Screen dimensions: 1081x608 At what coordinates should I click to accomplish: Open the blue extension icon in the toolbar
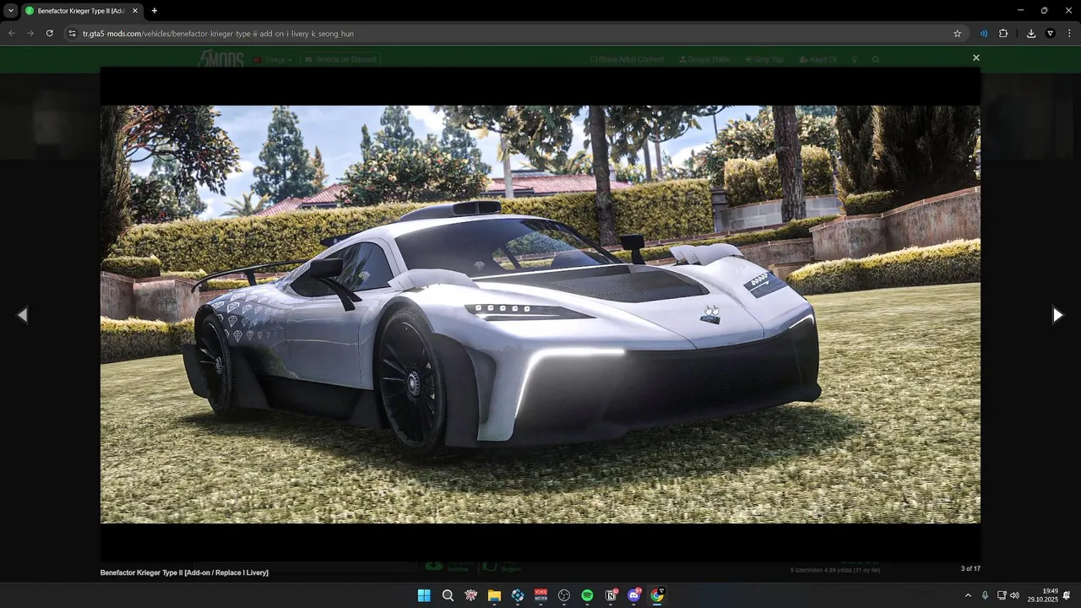pos(984,34)
